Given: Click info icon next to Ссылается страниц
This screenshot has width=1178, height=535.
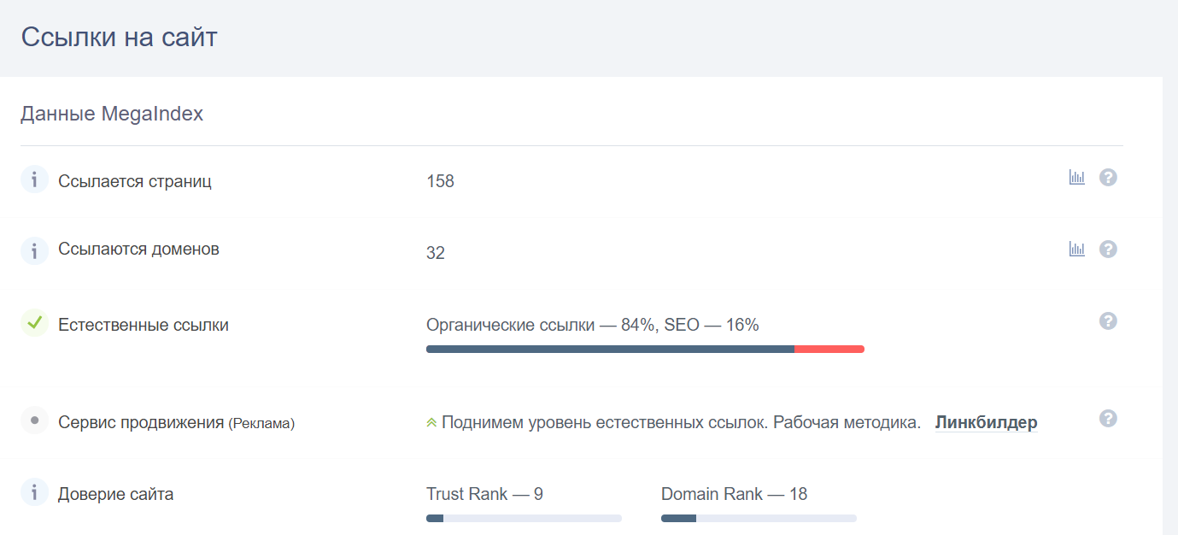Looking at the screenshot, I should click(35, 179).
